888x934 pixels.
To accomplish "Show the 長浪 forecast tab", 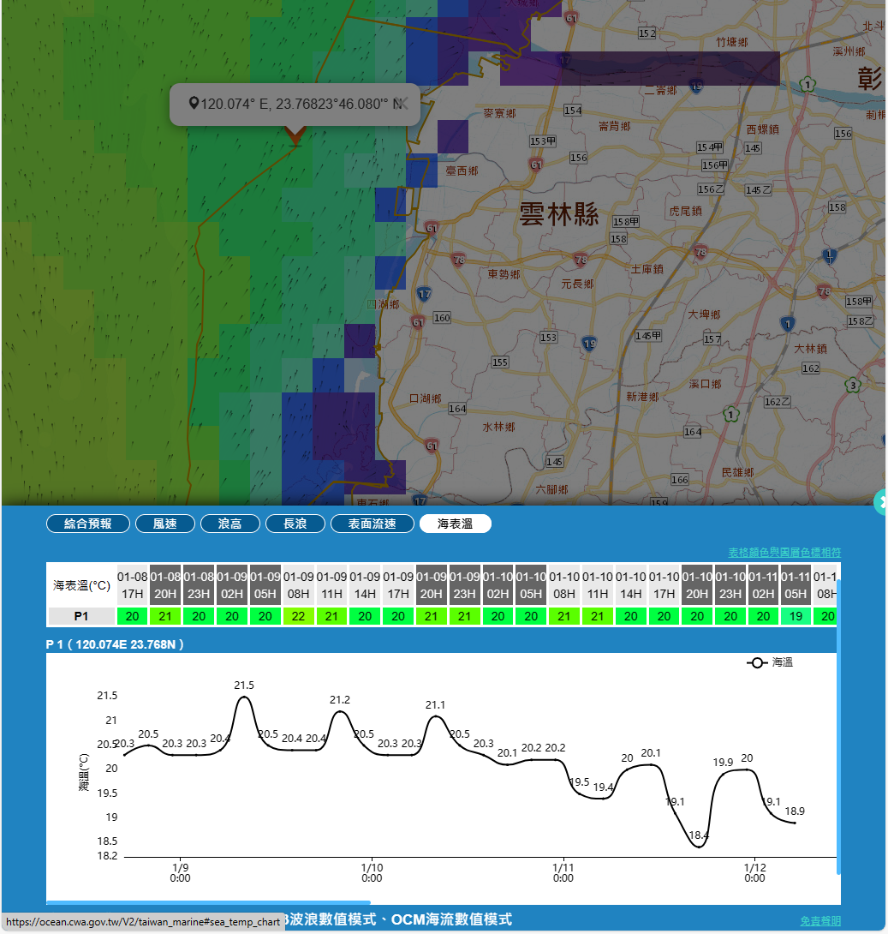I will pyautogui.click(x=295, y=524).
